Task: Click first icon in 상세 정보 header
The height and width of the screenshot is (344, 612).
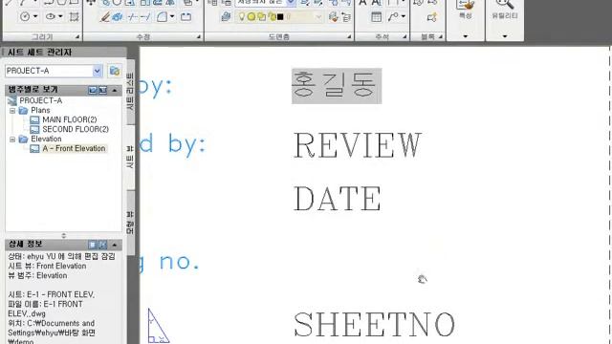Action: 93,245
